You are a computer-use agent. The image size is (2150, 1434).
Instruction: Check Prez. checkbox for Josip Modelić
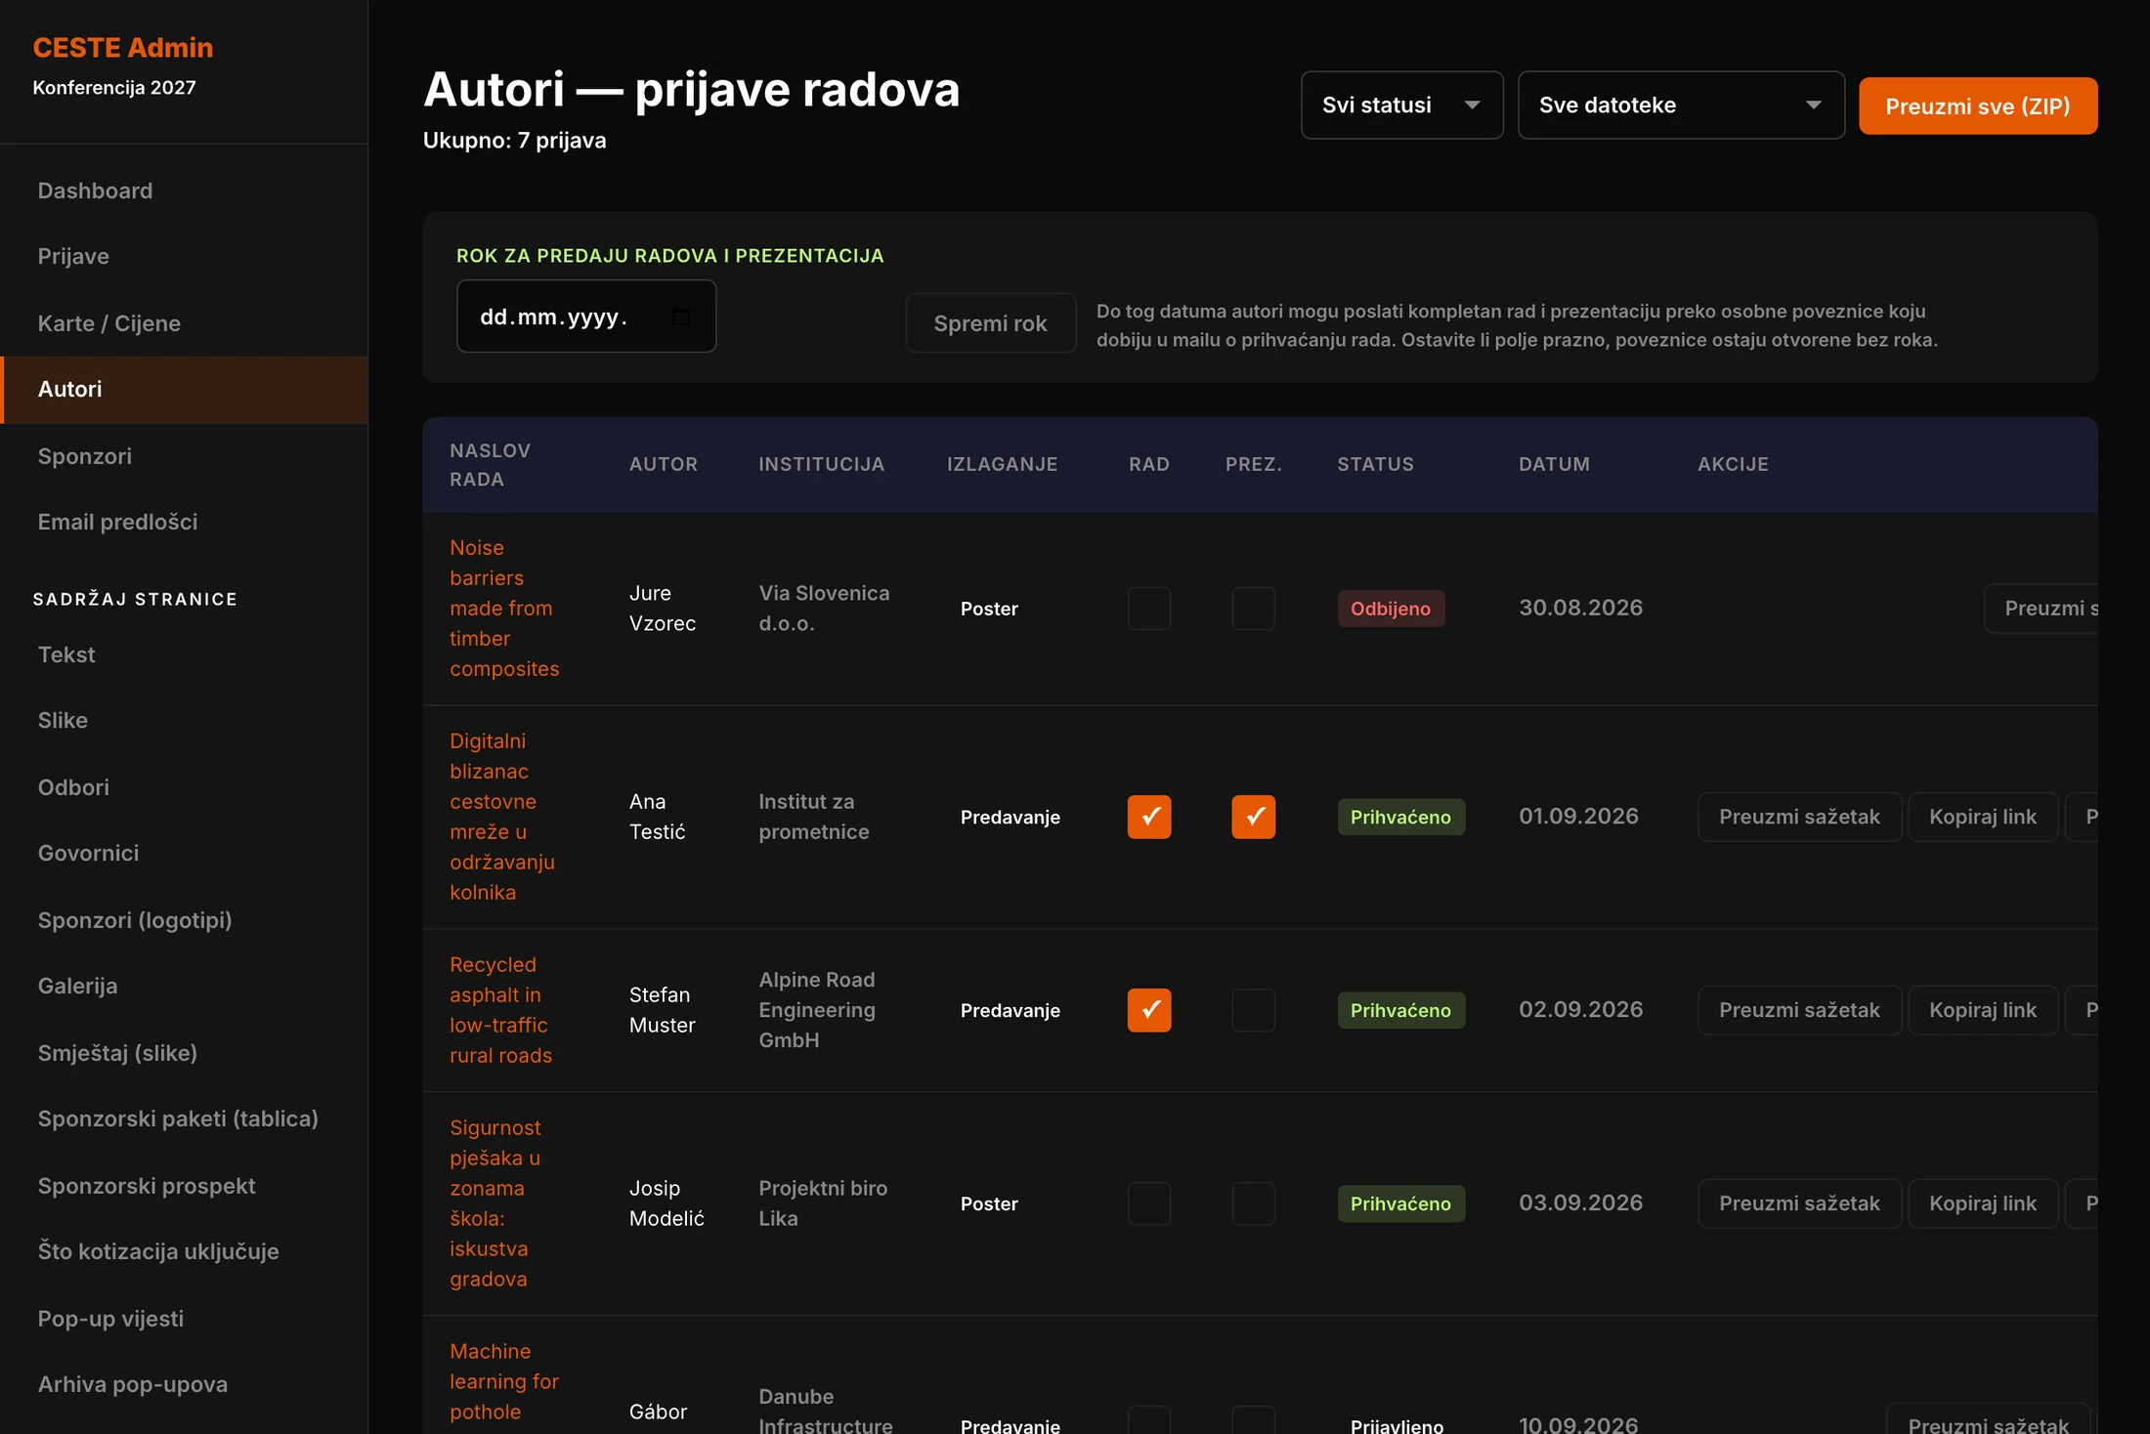1253,1203
